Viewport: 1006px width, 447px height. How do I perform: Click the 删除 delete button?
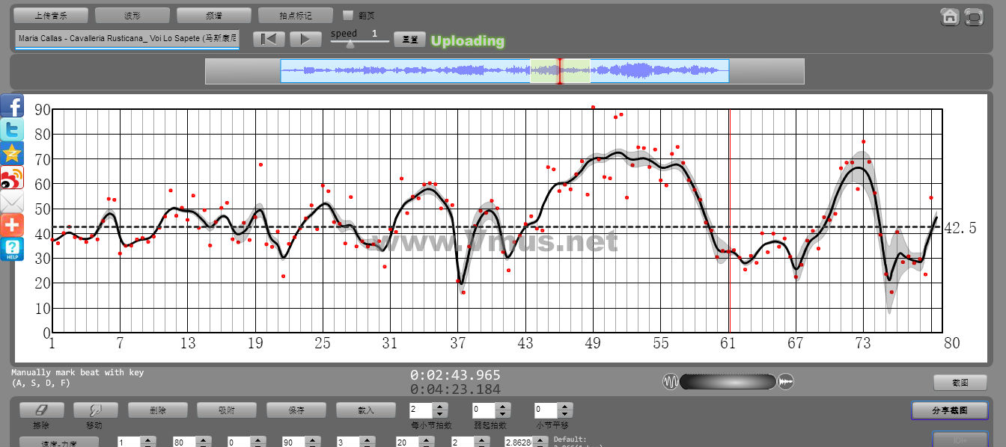[157, 410]
